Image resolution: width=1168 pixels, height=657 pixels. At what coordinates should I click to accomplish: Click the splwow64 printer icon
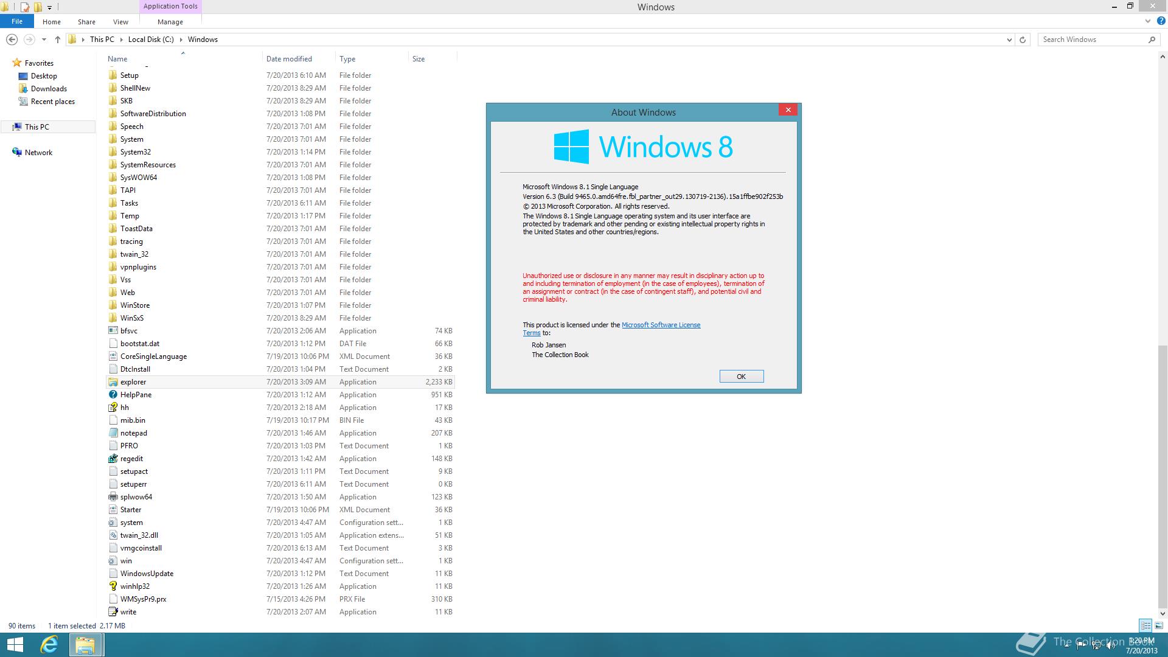pos(113,497)
